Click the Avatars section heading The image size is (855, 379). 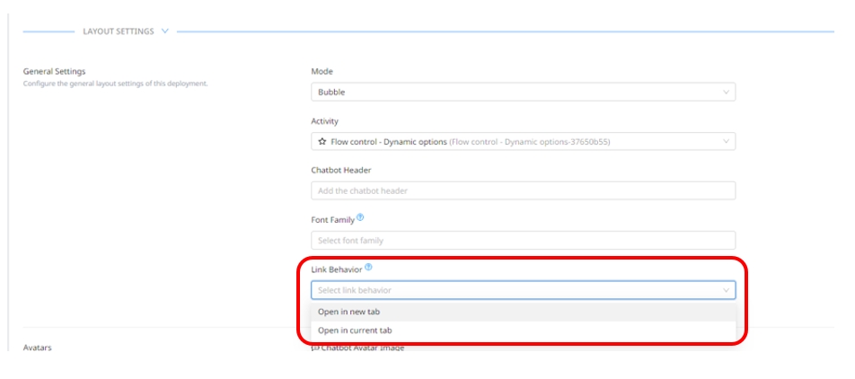coord(37,348)
